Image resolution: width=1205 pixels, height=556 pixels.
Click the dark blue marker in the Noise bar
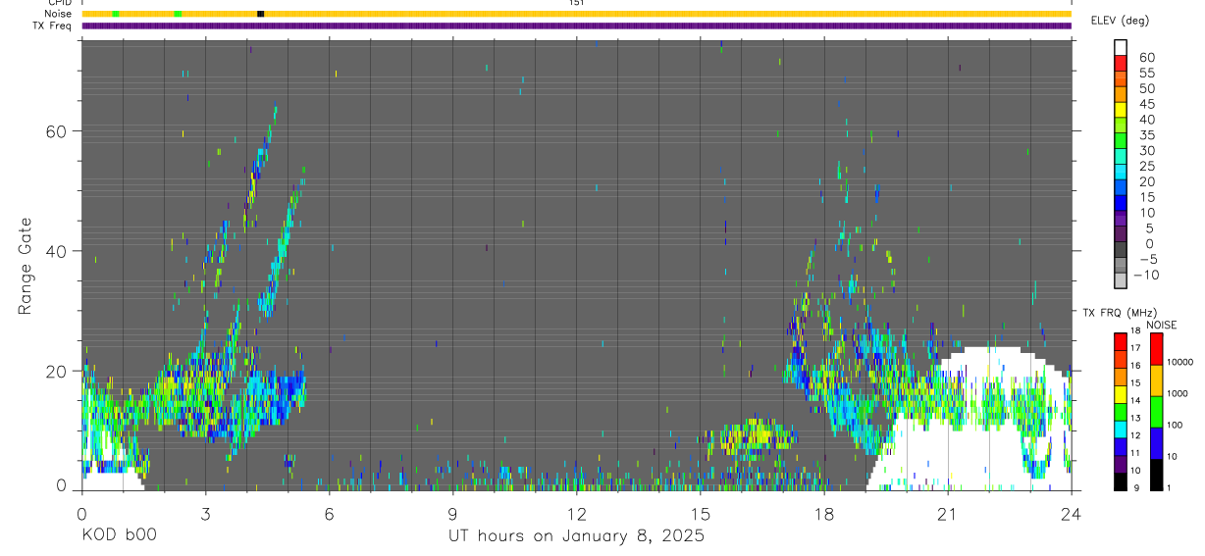(x=260, y=14)
